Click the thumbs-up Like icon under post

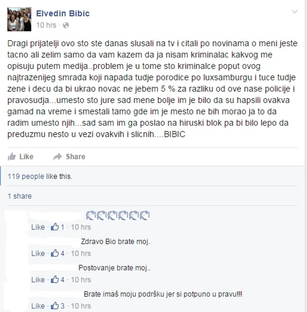[x=12, y=157]
